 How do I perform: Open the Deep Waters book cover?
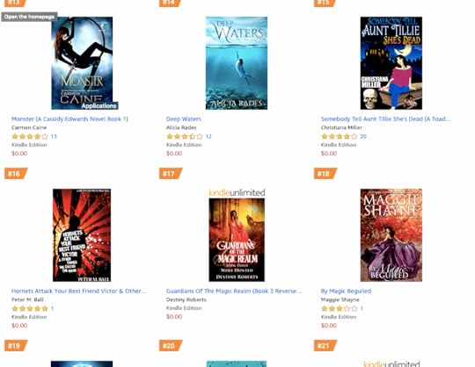tap(237, 63)
